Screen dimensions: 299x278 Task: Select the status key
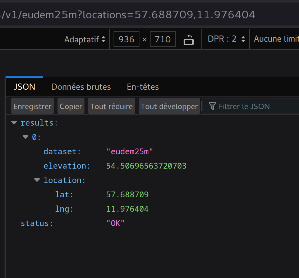37,223
